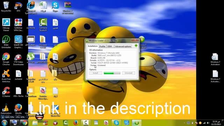Open the 450+ Niche file
The height and width of the screenshot is (126, 224).
coord(19,92)
